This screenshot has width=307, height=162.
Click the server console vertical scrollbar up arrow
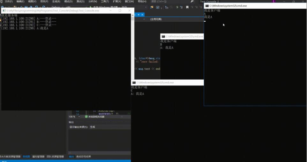[132, 15]
